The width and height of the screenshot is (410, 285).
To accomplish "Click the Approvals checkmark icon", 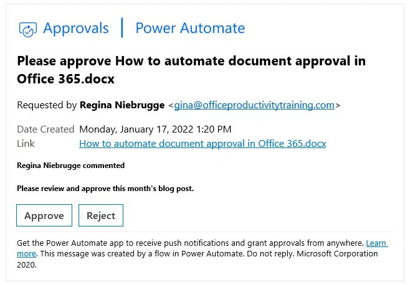I will (x=27, y=29).
